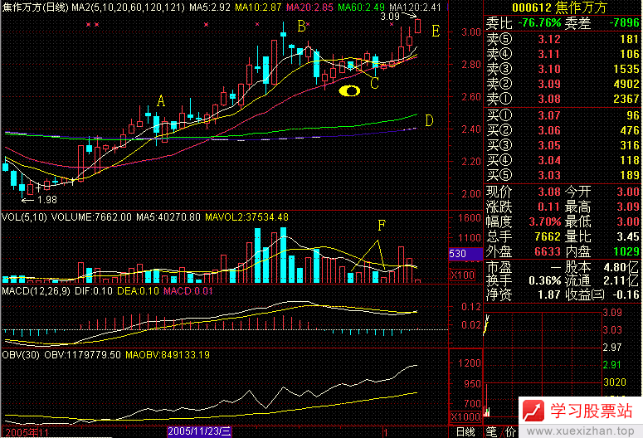This screenshot has height=438, width=643.
Task: Select the MA60:2.49 legend value
Action: coord(361,7)
